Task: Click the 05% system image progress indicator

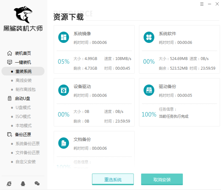Action: click(x=64, y=62)
